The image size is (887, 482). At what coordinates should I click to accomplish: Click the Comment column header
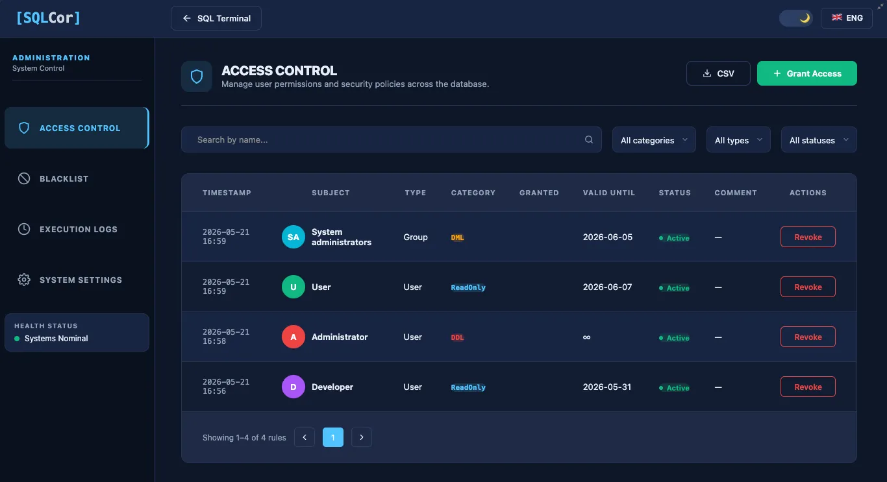pyautogui.click(x=736, y=193)
